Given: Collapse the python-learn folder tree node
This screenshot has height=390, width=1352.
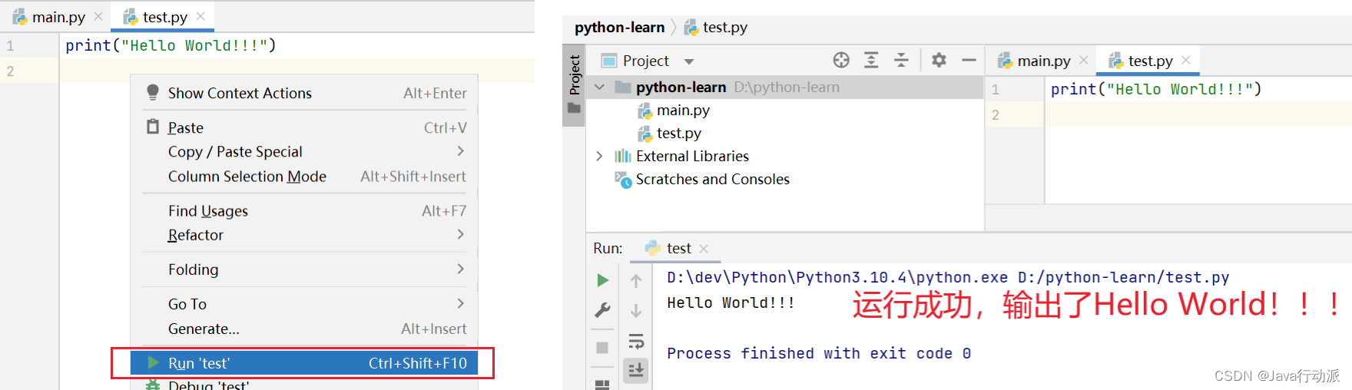Looking at the screenshot, I should tap(599, 88).
